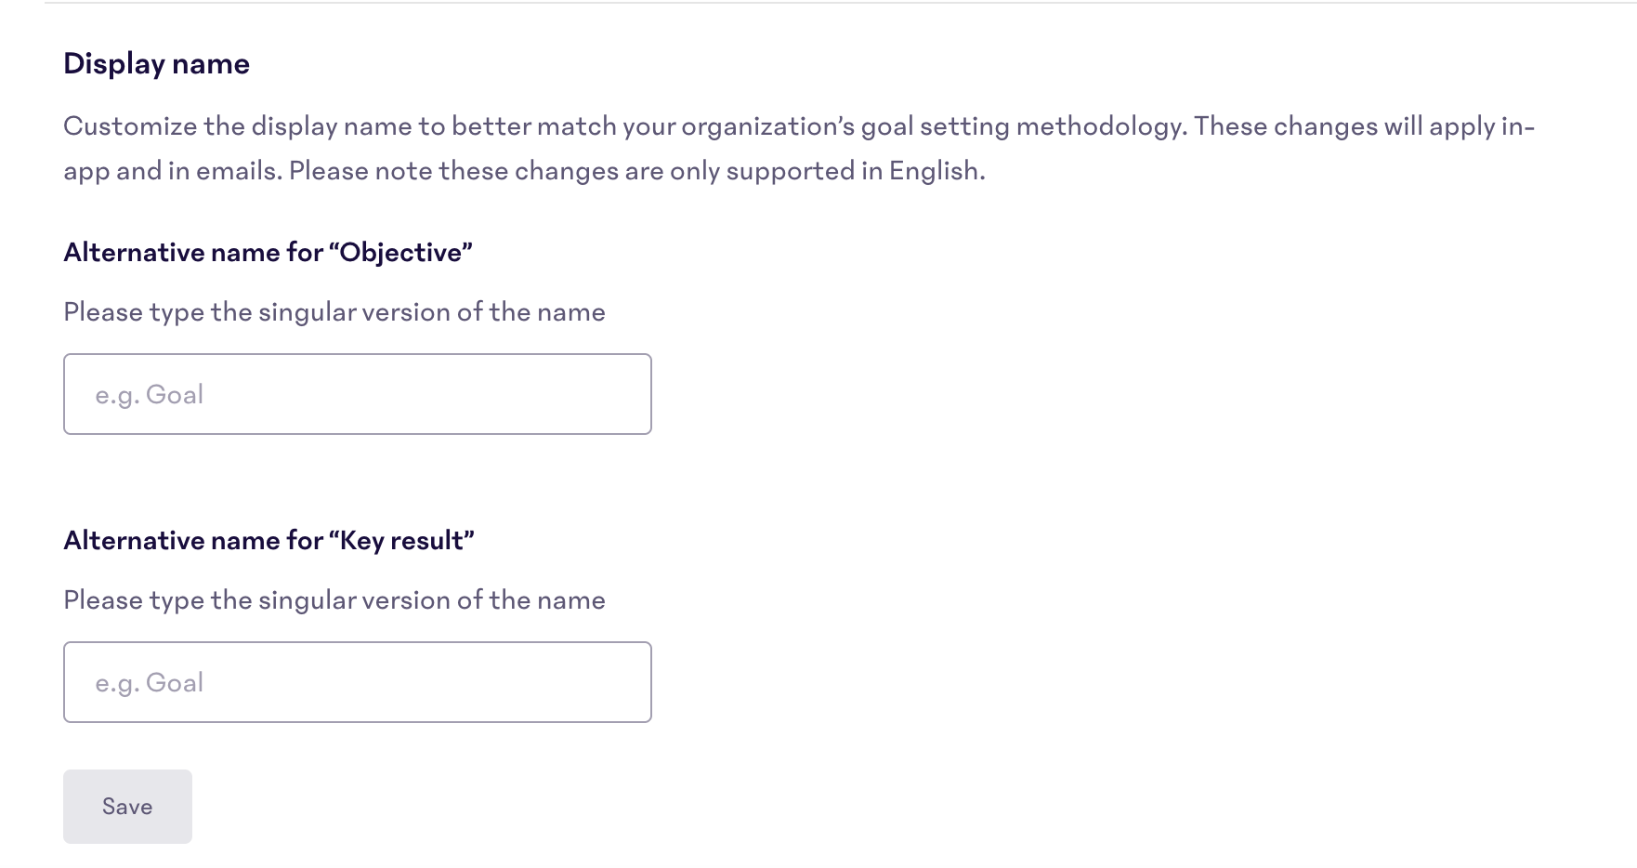Image resolution: width=1637 pixels, height=868 pixels.
Task: Click the quoted text "Key result" in the label
Action: tap(401, 540)
